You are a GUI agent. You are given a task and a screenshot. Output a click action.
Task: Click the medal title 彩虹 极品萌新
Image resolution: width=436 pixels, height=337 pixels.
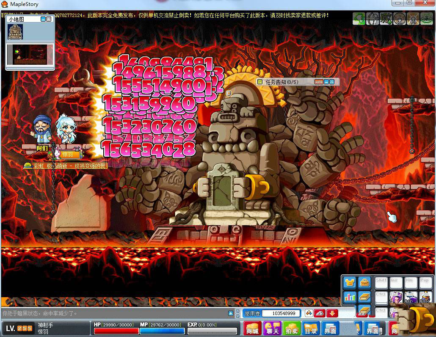click(66, 166)
